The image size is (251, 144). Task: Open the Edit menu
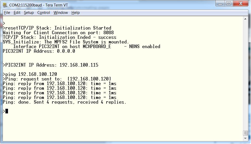pos(17,13)
